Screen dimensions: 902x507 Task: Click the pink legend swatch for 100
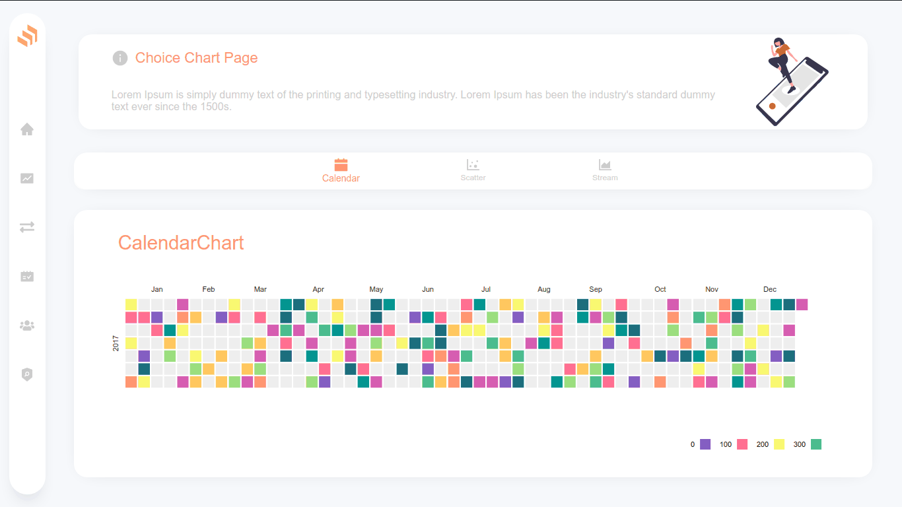(x=742, y=444)
